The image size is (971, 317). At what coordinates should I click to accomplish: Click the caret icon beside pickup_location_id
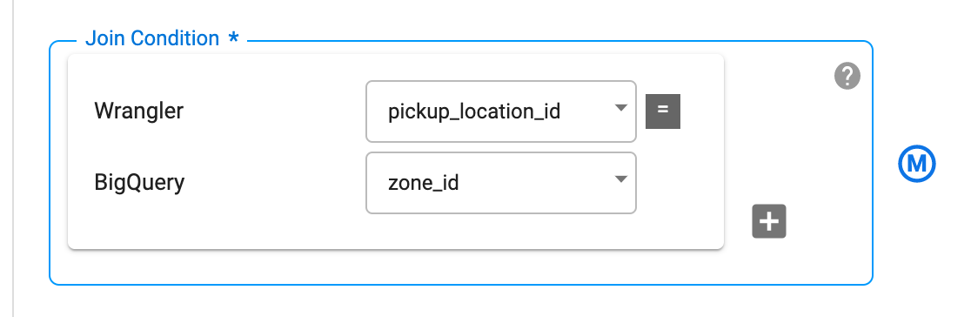click(620, 108)
